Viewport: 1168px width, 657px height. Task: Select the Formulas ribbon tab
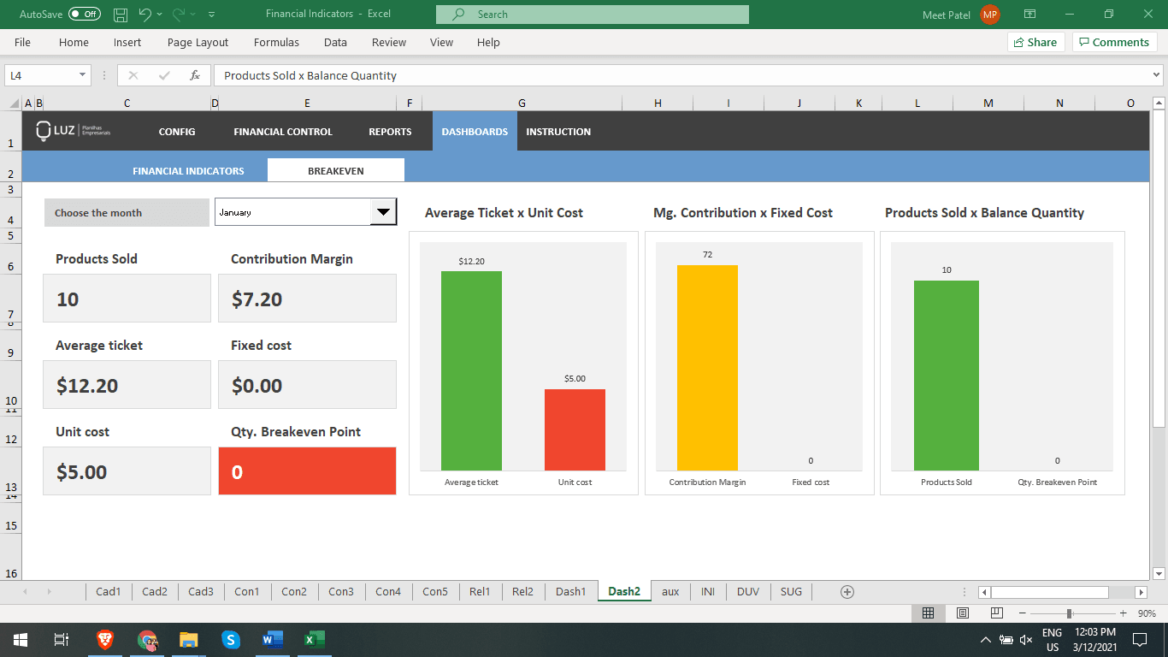[276, 42]
